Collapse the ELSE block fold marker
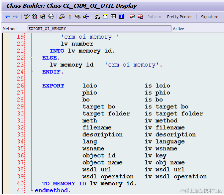The width and height of the screenshot is (224, 195). [31, 58]
